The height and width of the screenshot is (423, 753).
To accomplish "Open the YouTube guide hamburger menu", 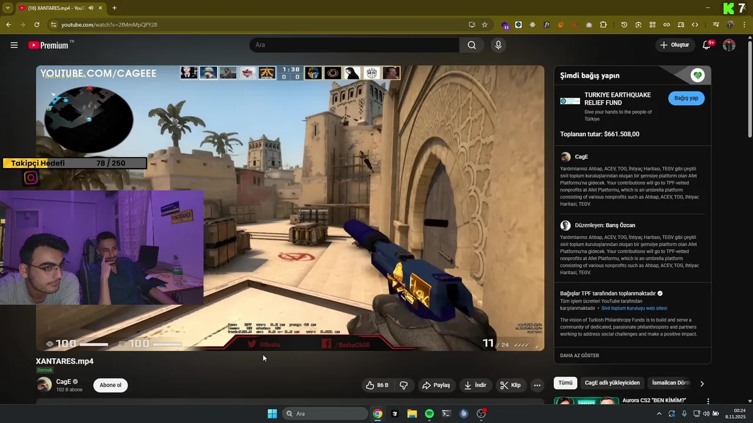I will tap(14, 45).
